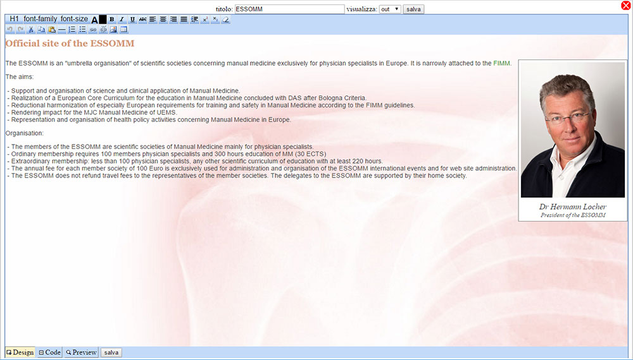Open the font-size menu
The image size is (633, 360).
click(74, 19)
